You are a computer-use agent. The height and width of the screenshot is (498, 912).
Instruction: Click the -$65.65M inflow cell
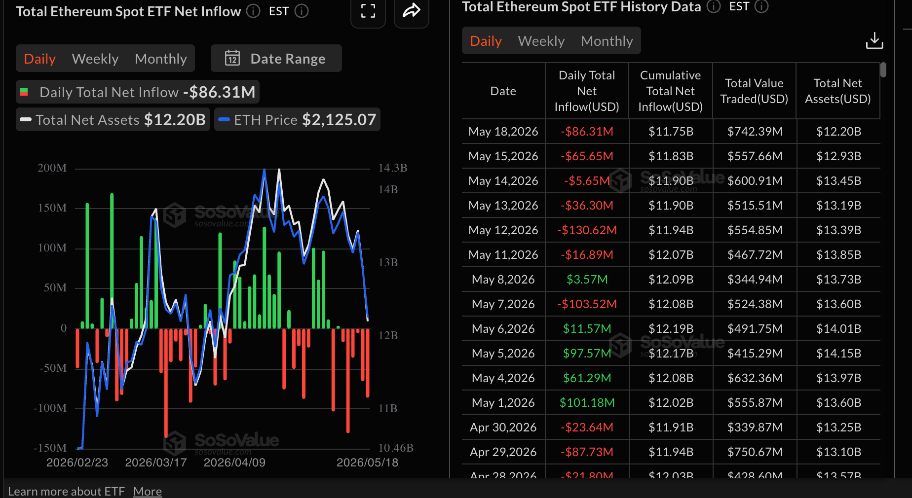pyautogui.click(x=587, y=156)
